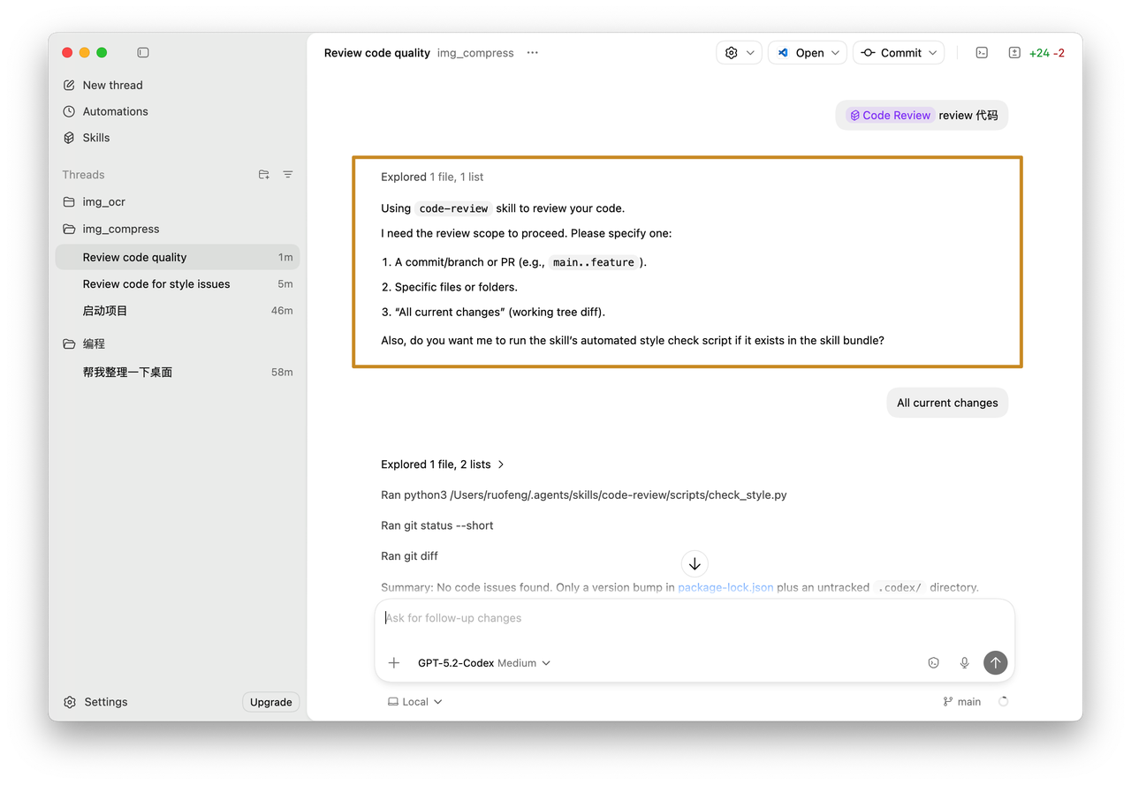Click the scroll to bottom arrow button
Image resolution: width=1131 pixels, height=785 pixels.
coord(695,563)
